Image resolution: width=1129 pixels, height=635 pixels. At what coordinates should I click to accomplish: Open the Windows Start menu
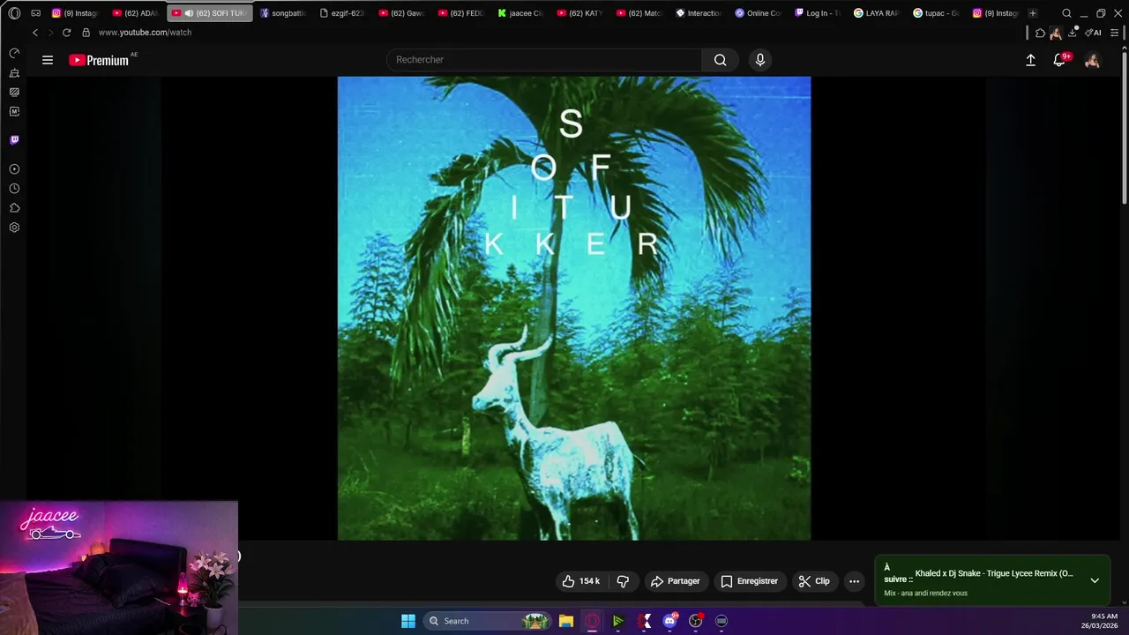[x=408, y=621]
